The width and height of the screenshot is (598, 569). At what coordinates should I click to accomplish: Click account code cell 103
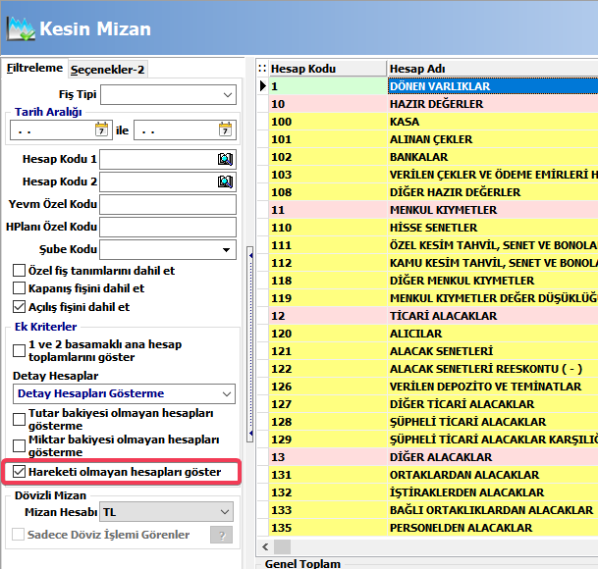(x=328, y=175)
